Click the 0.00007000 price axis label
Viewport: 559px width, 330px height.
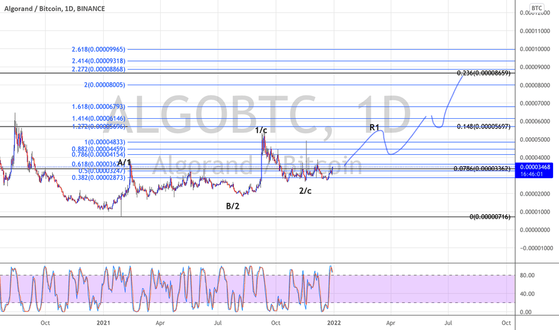pyautogui.click(x=535, y=103)
